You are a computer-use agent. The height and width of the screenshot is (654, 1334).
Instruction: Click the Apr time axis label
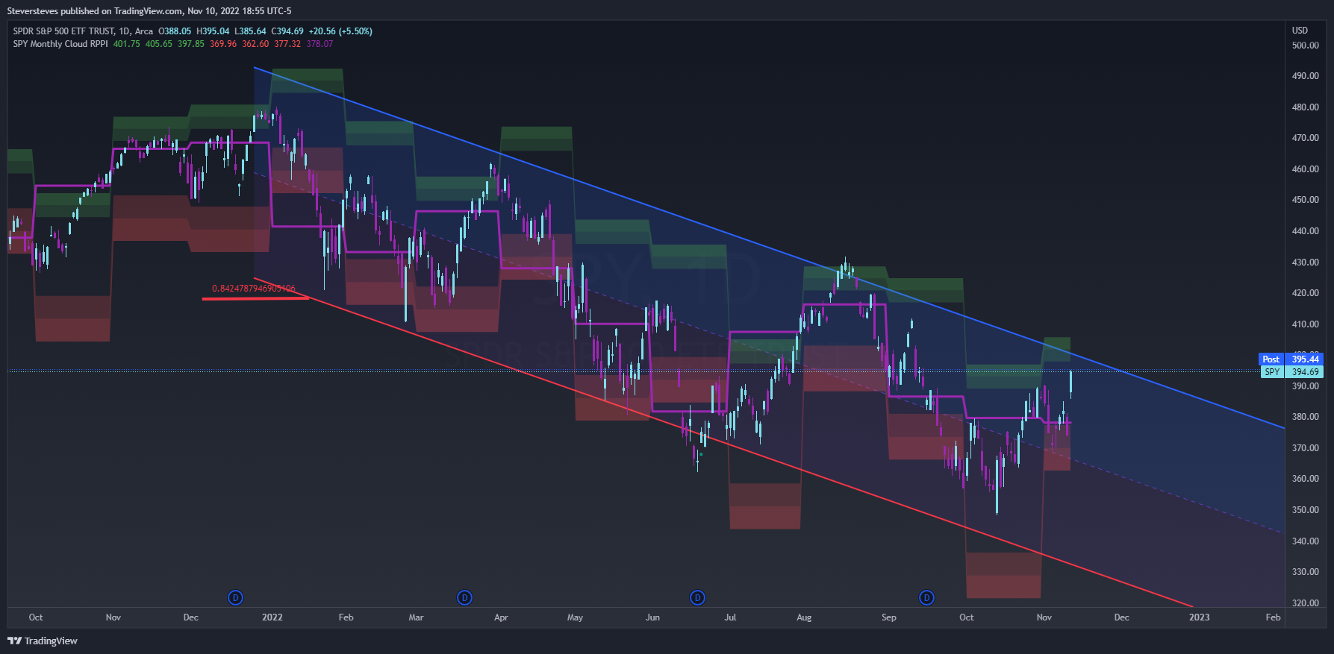pos(501,617)
